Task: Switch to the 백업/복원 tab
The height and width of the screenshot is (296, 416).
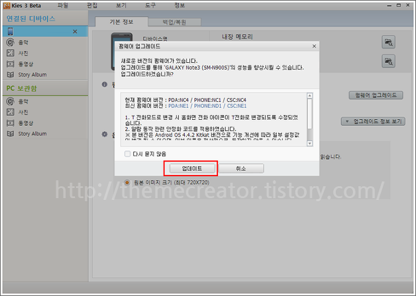Action: coord(174,23)
